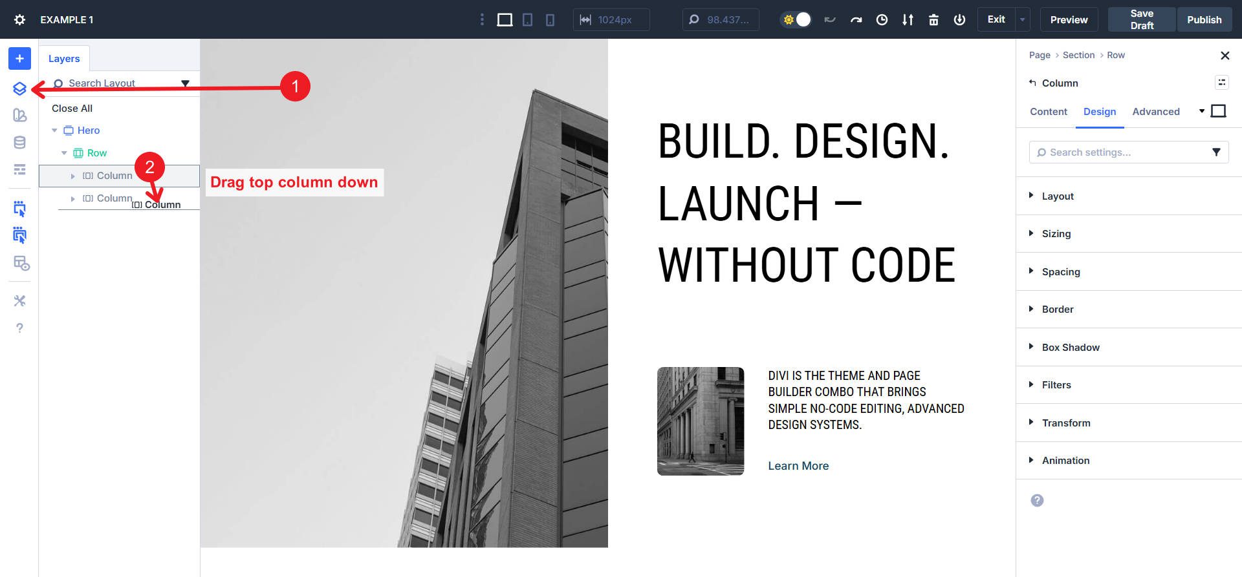Switch to tablet view icon
The height and width of the screenshot is (577, 1242).
click(528, 20)
